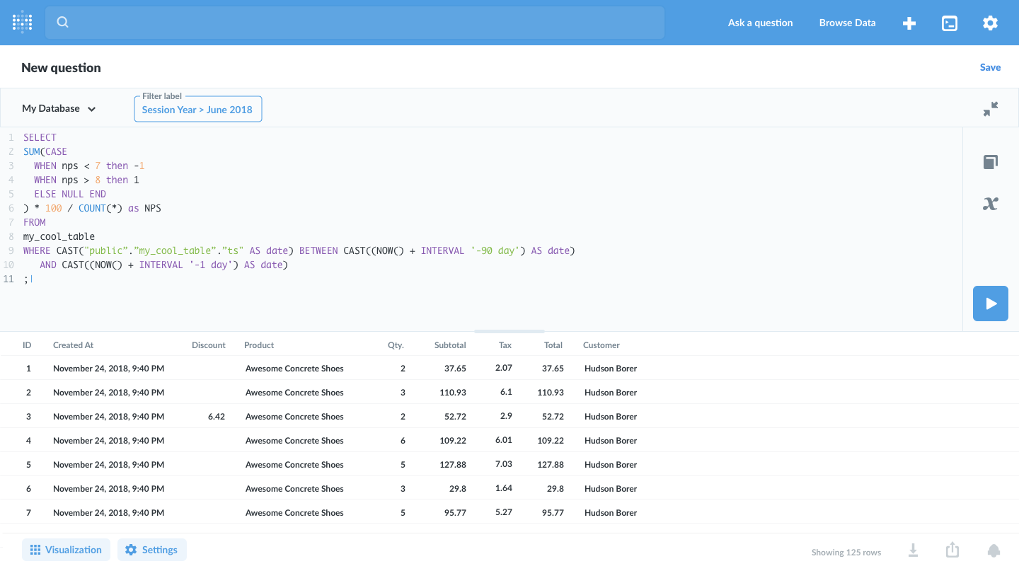This screenshot has height=566, width=1019.
Task: Set up an alert with the bell icon
Action: [994, 550]
